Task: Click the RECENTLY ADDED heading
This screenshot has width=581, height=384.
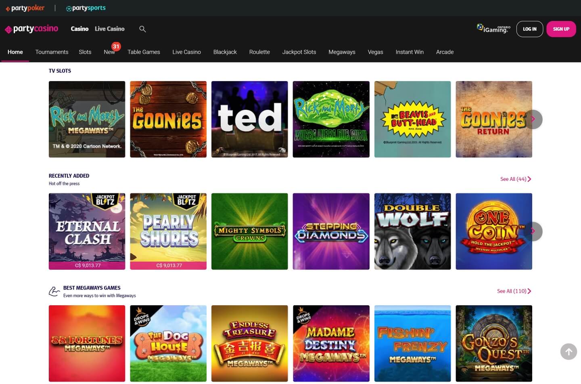Action: (x=69, y=176)
